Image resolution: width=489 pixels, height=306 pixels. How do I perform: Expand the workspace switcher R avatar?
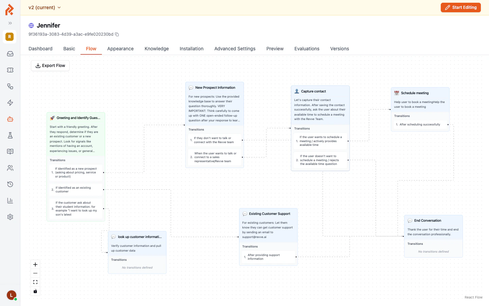(x=10, y=37)
